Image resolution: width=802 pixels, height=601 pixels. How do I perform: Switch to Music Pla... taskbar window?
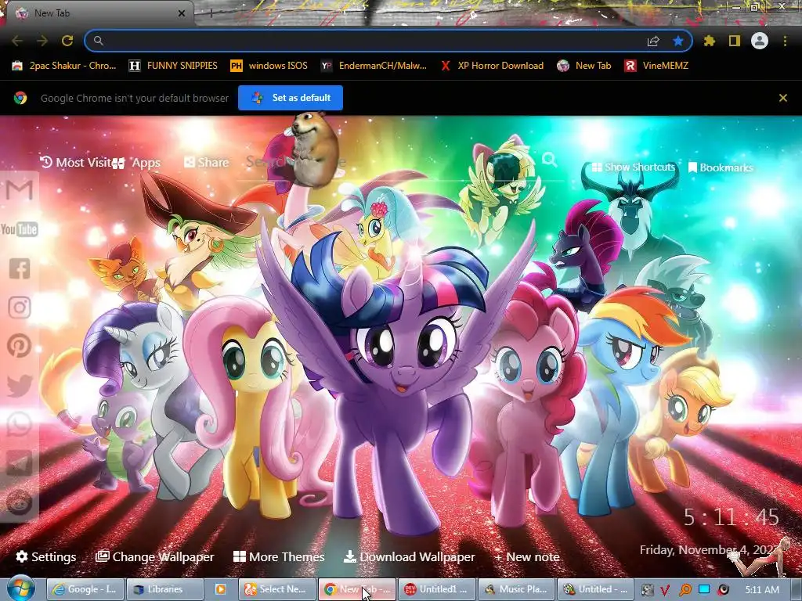coord(516,589)
